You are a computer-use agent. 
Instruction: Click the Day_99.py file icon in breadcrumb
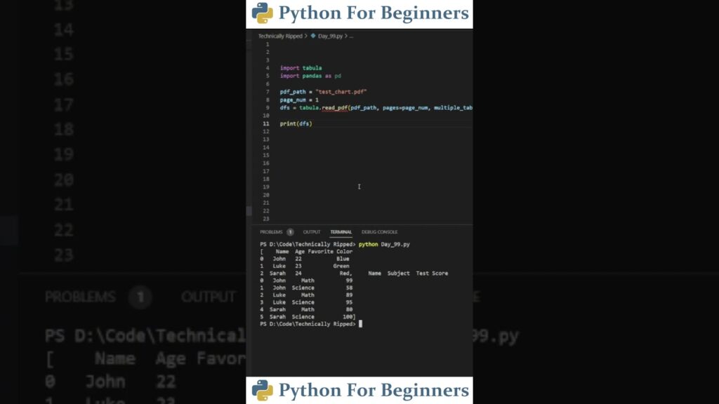coord(313,36)
